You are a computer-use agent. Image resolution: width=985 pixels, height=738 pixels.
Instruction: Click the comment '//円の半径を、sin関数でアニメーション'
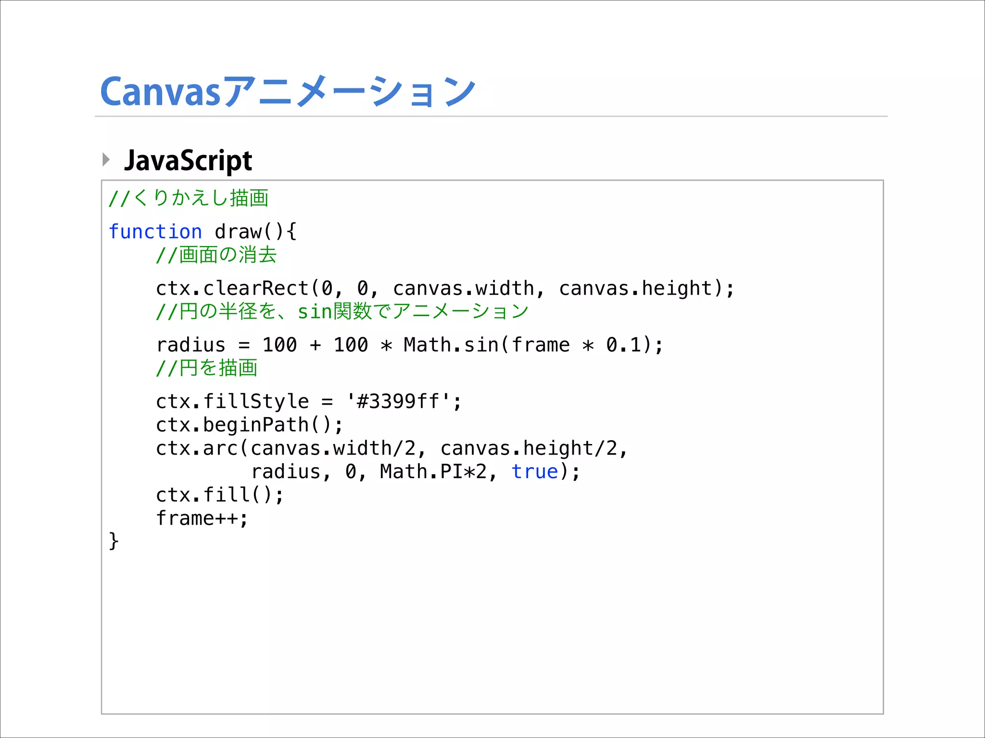click(x=342, y=311)
